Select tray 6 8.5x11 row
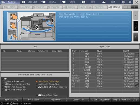Image resolution: width=140 pixels, height=105 pixels. click(x=105, y=67)
